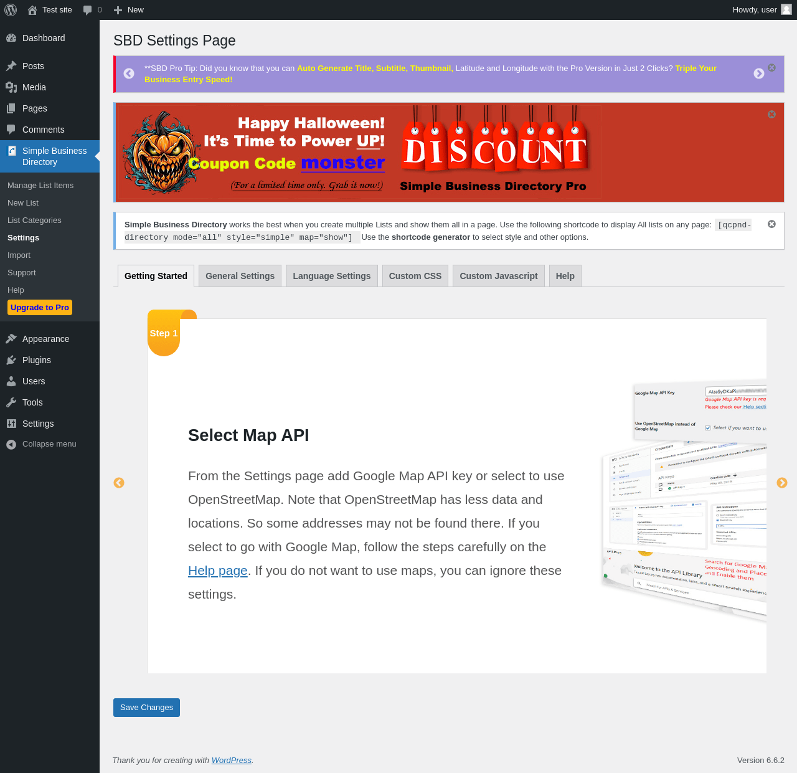Switch to the Language Settings tab
This screenshot has width=797, height=773.
point(332,276)
